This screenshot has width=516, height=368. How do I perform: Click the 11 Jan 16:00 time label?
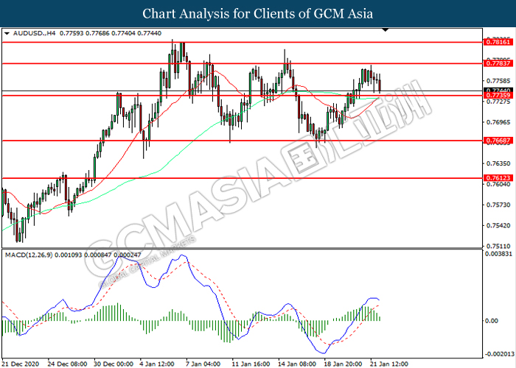click(251, 364)
